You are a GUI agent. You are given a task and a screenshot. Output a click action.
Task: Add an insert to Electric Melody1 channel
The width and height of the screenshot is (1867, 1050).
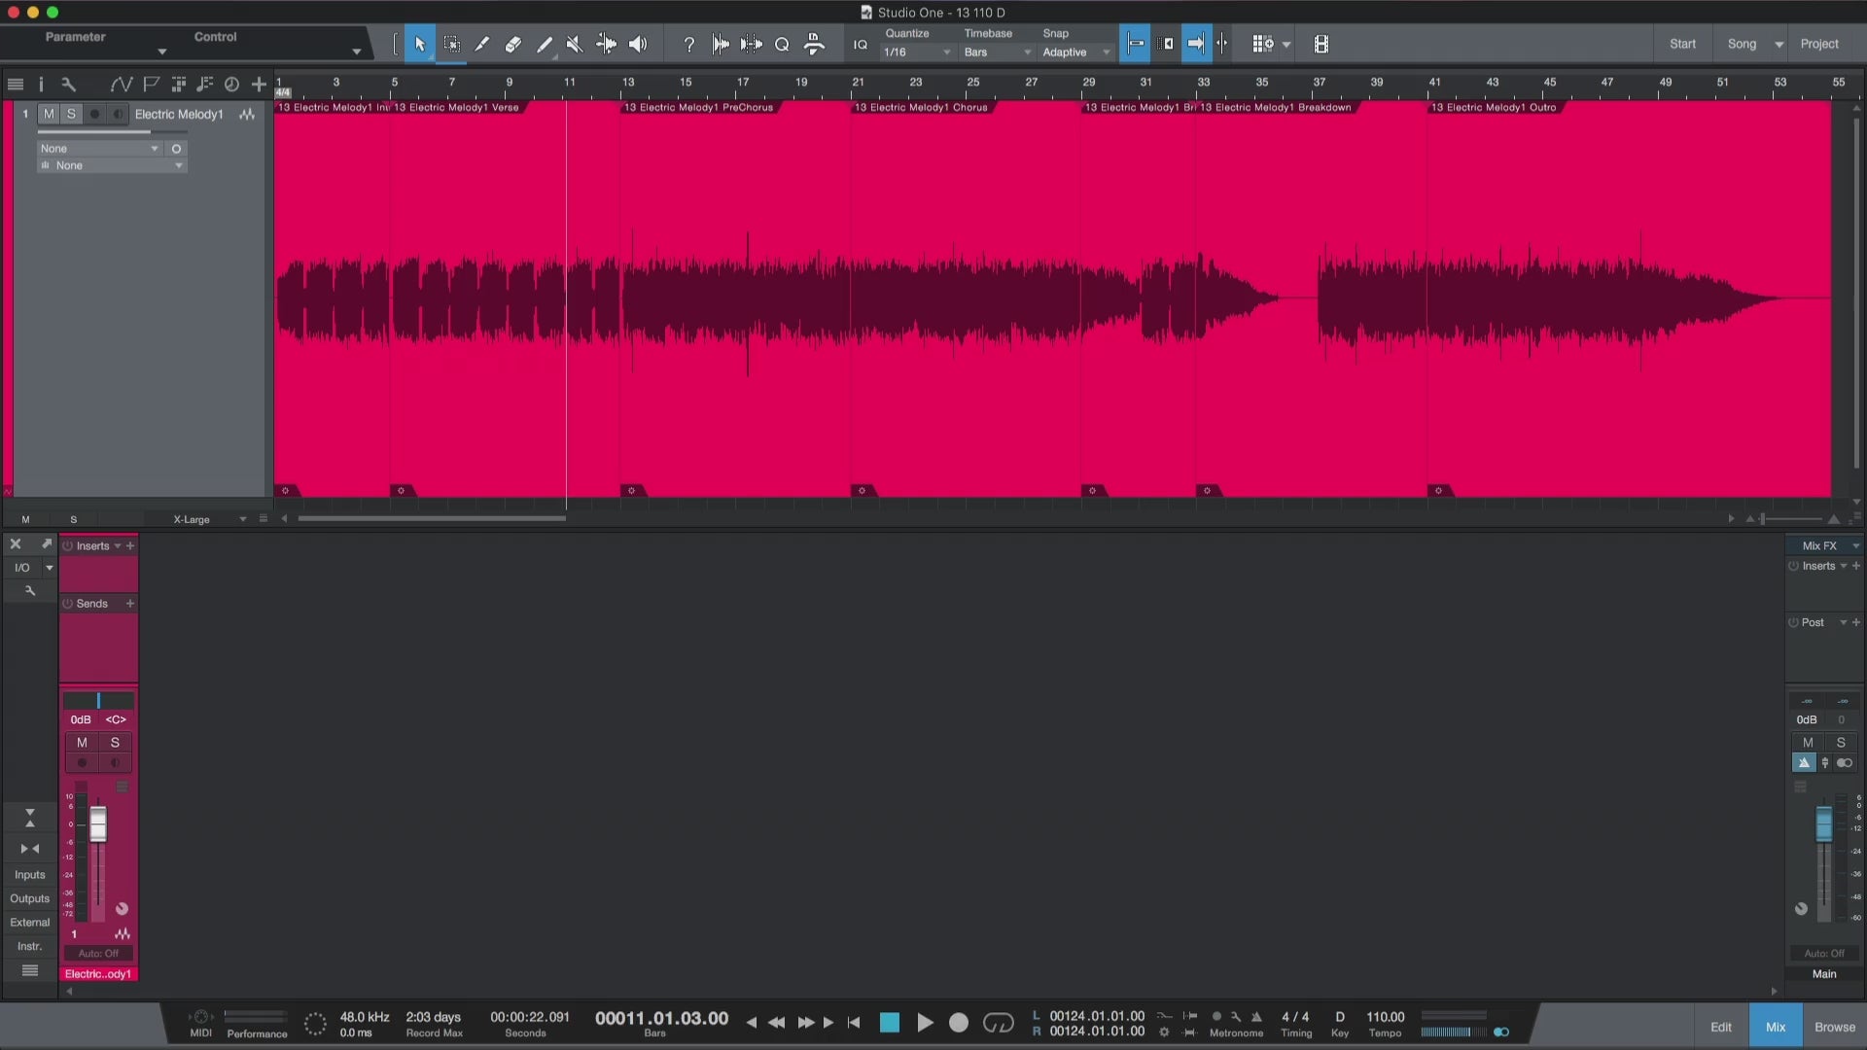(129, 545)
